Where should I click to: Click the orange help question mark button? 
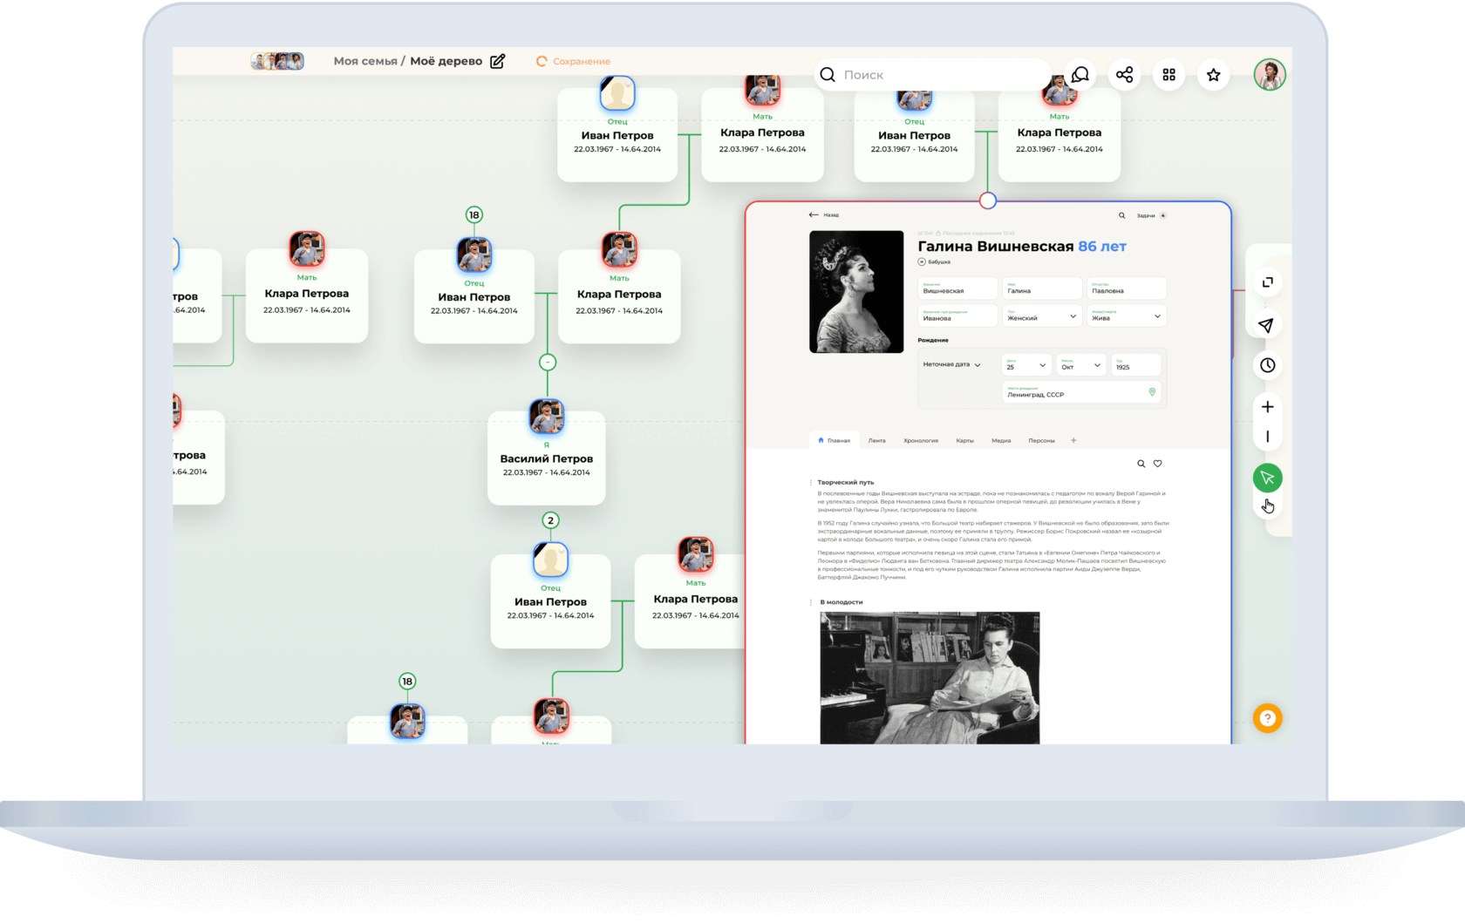click(1267, 718)
